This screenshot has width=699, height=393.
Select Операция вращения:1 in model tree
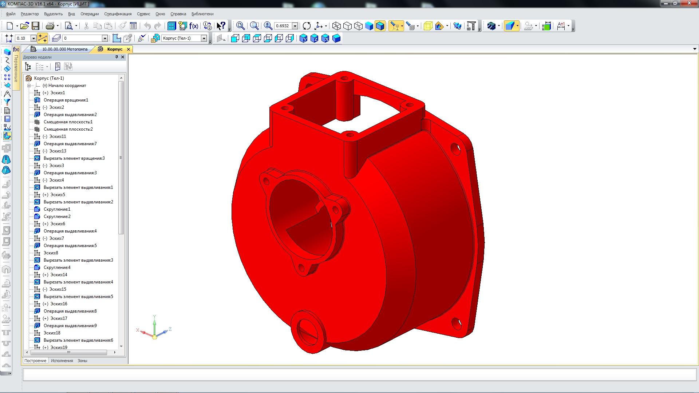point(66,100)
